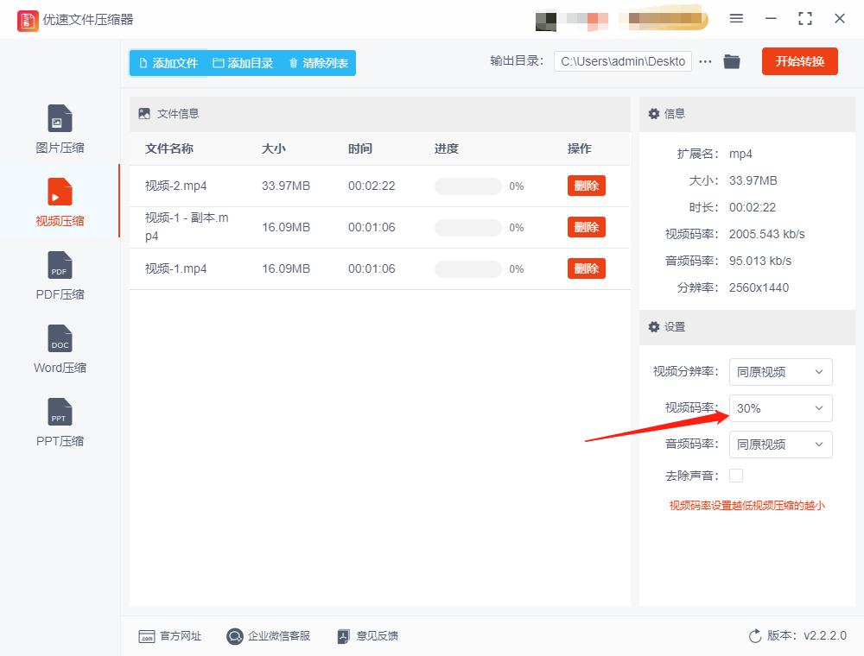Screen dimensions: 864x656
Task: Click the 官方网址 website icon
Action: [169, 636]
